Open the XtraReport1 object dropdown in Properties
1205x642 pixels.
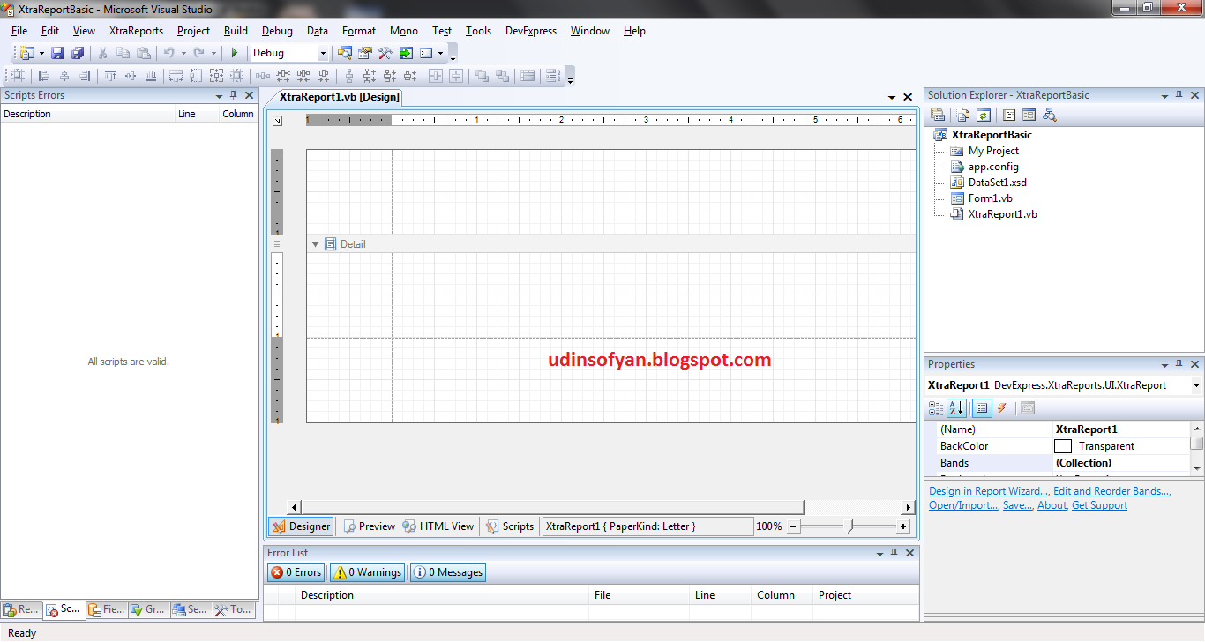pos(1196,385)
